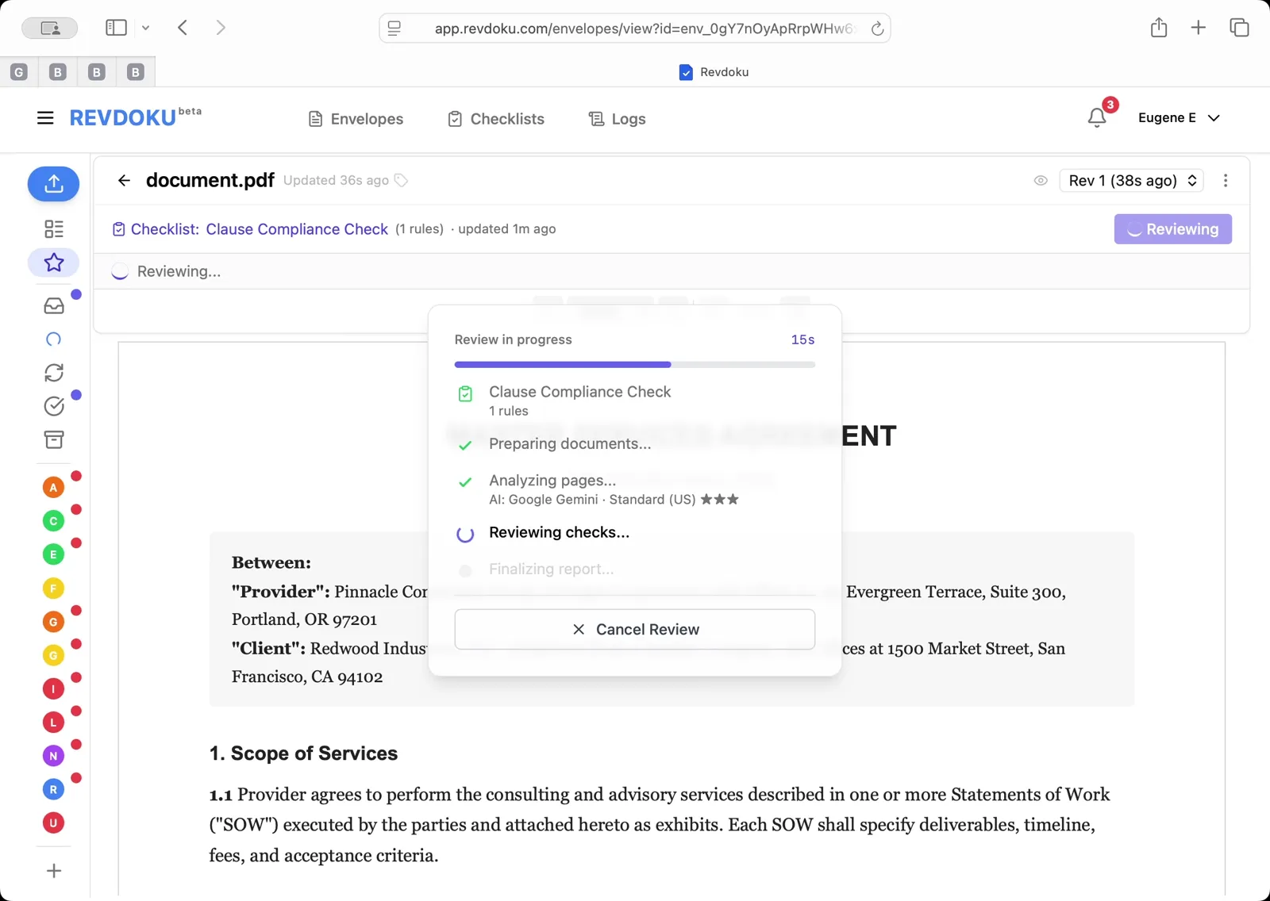1270x901 pixels.
Task: Click the review progress bar
Action: click(634, 364)
